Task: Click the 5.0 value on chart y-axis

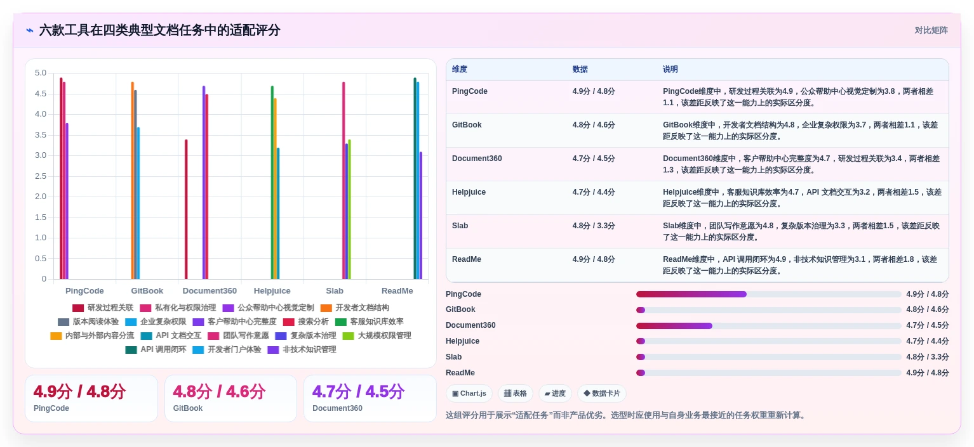Action: [41, 73]
